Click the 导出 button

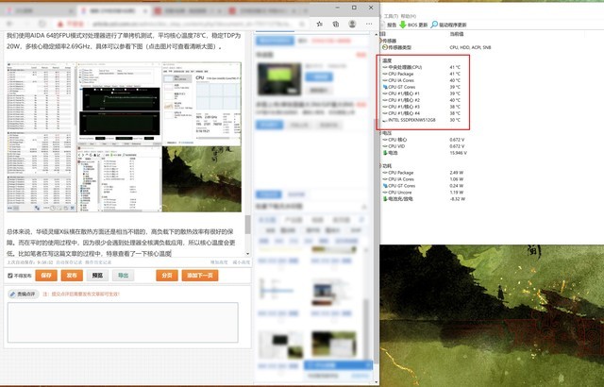124,276
